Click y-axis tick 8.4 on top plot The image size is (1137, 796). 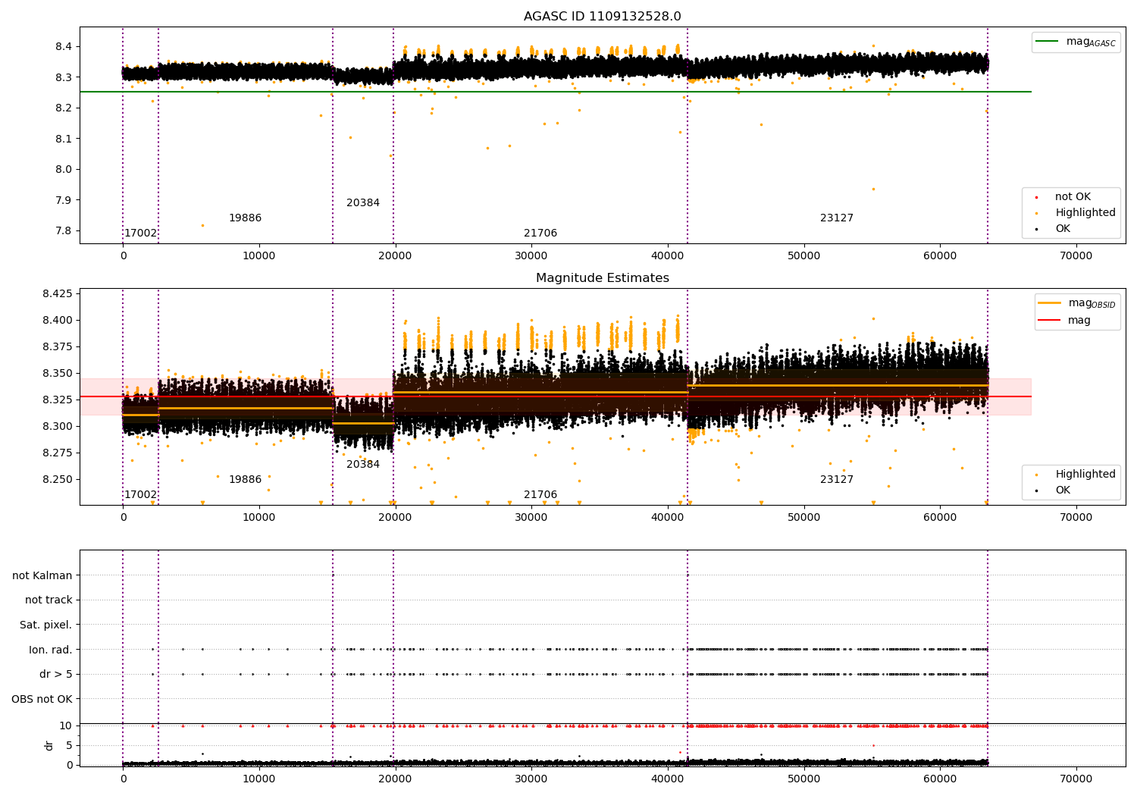tap(64, 47)
